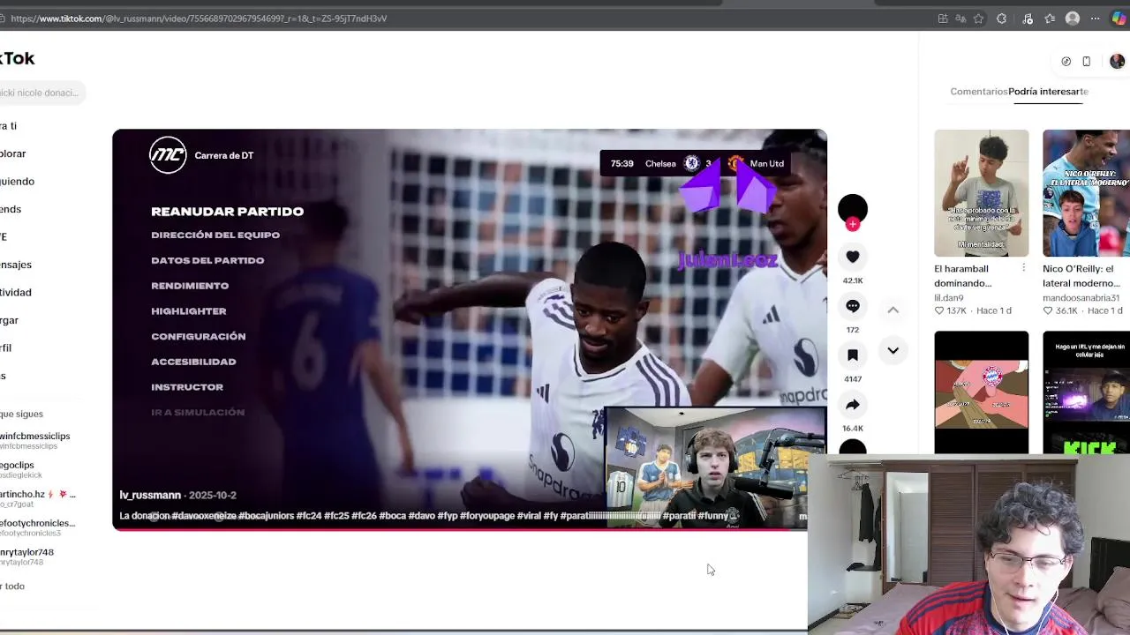The image size is (1130, 635).
Task: Click the main video player area
Action: pyautogui.click(x=470, y=329)
